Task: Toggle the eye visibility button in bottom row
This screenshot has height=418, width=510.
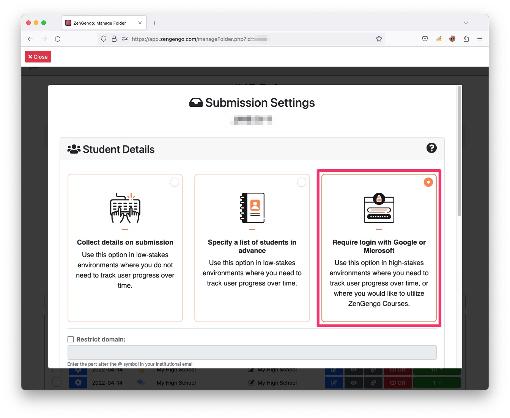Action: pyautogui.click(x=354, y=382)
